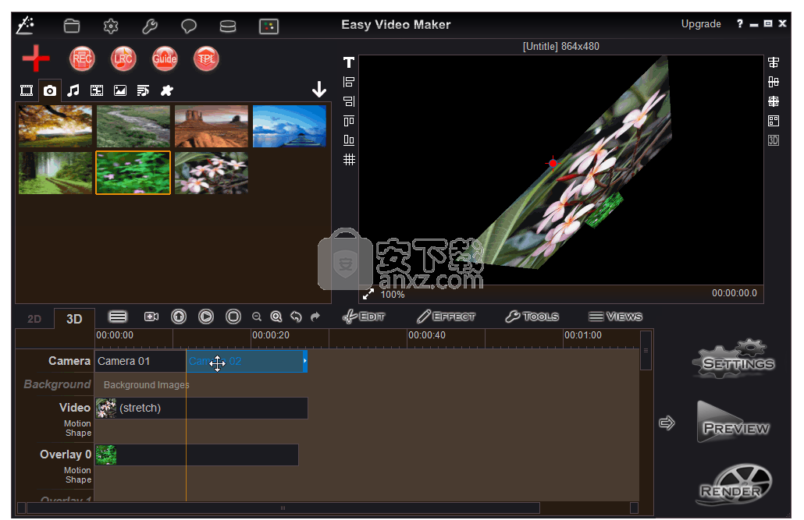The height and width of the screenshot is (520, 804).
Task: Click the go to start circle button
Action: [179, 317]
